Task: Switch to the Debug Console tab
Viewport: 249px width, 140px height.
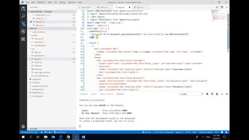Action: [107, 94]
